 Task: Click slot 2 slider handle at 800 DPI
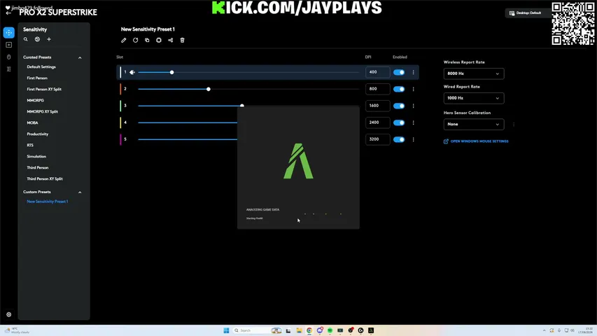[x=209, y=89]
